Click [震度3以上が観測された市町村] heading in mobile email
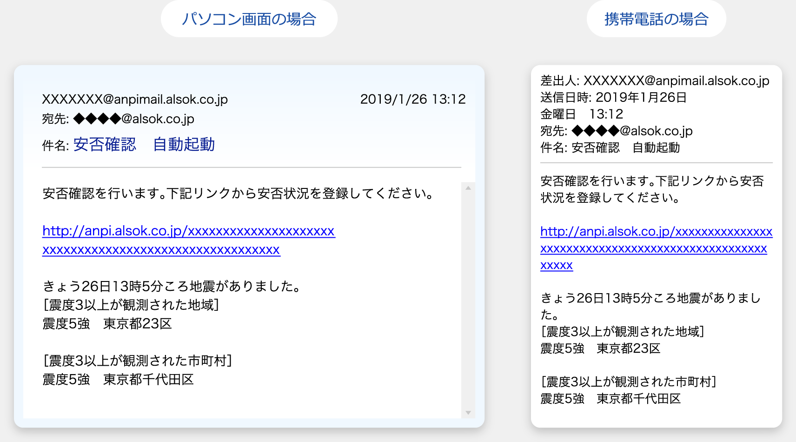796x442 pixels. pos(628,382)
